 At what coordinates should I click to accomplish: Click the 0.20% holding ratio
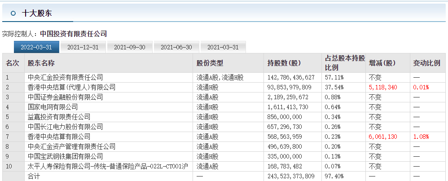point(333,147)
